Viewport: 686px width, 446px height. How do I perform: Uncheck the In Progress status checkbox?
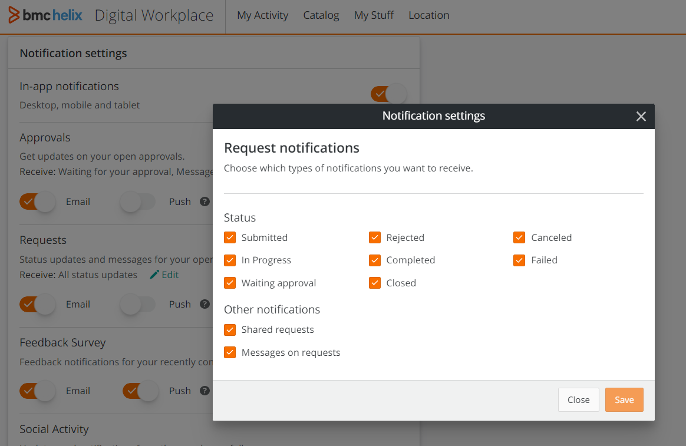(x=230, y=260)
